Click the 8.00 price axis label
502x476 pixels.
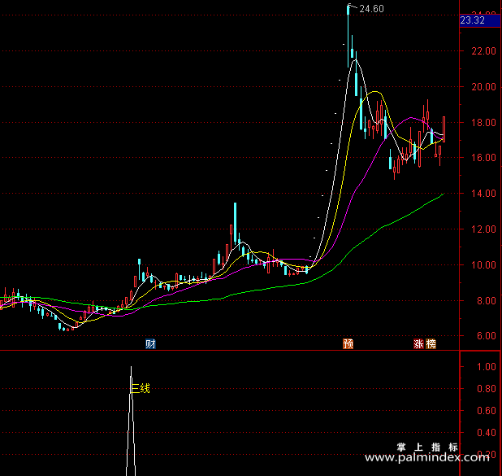pyautogui.click(x=486, y=301)
